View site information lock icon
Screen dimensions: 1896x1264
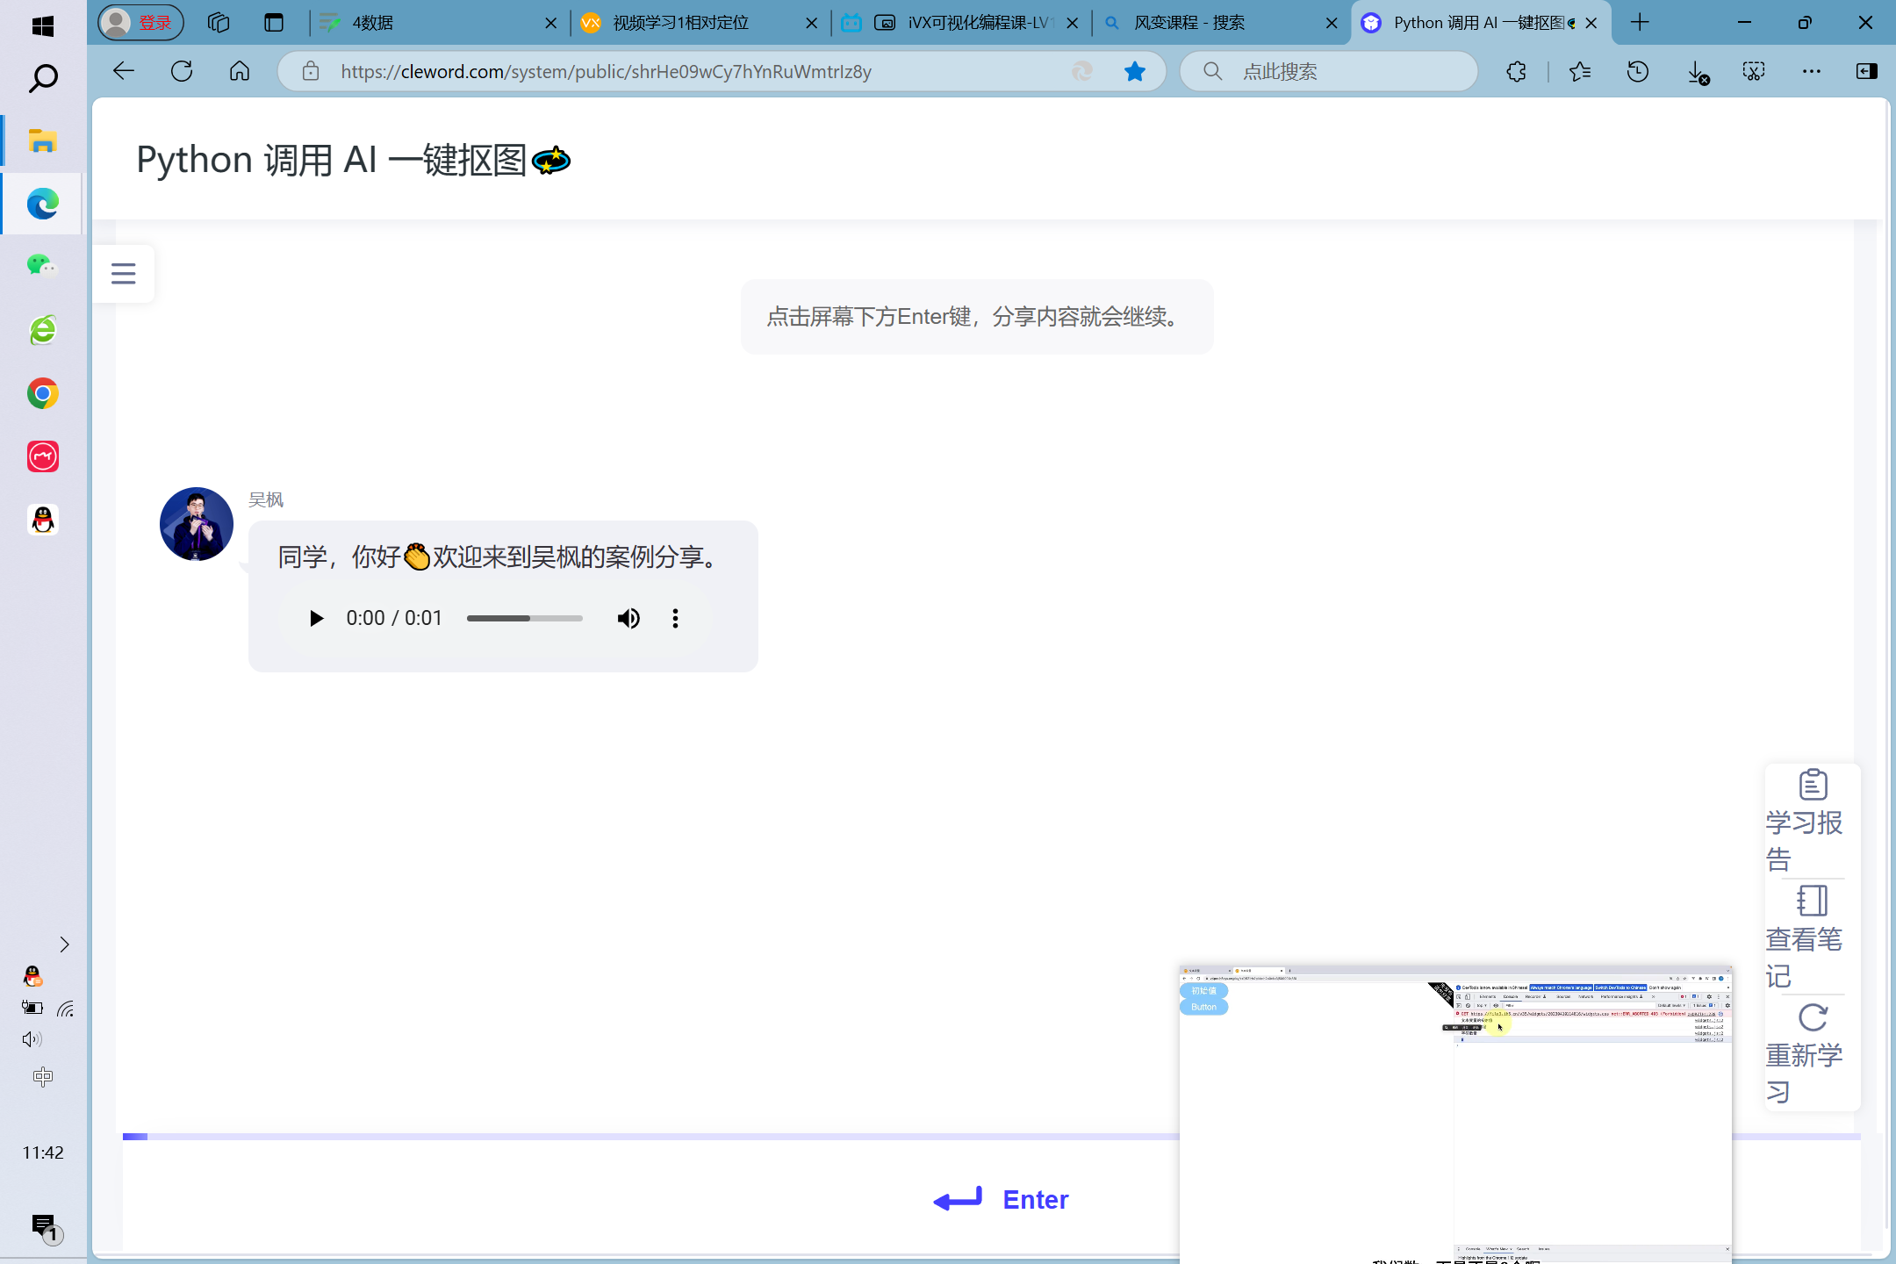coord(311,71)
